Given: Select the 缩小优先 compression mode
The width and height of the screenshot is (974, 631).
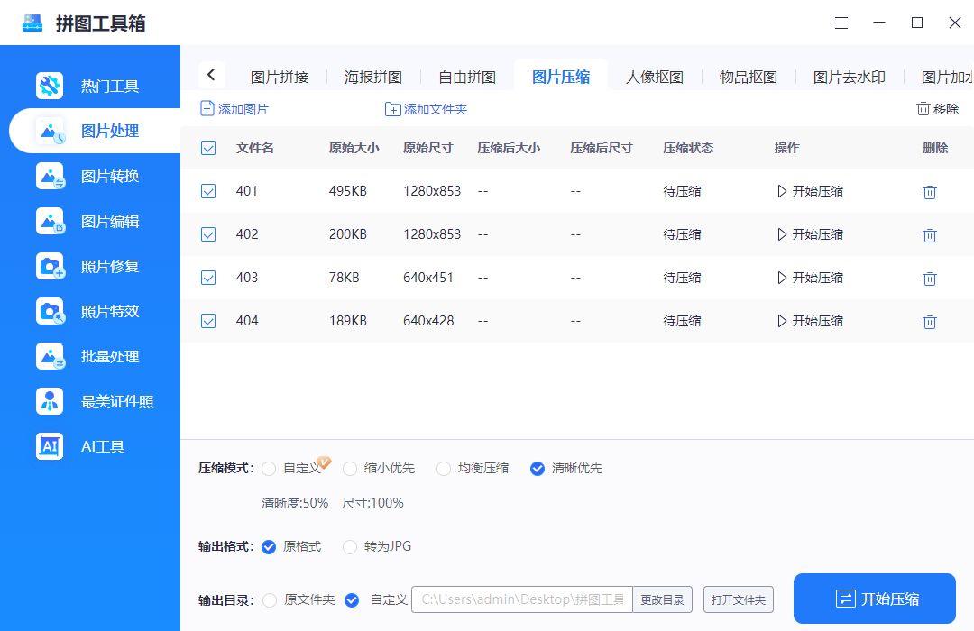Looking at the screenshot, I should pyautogui.click(x=350, y=468).
